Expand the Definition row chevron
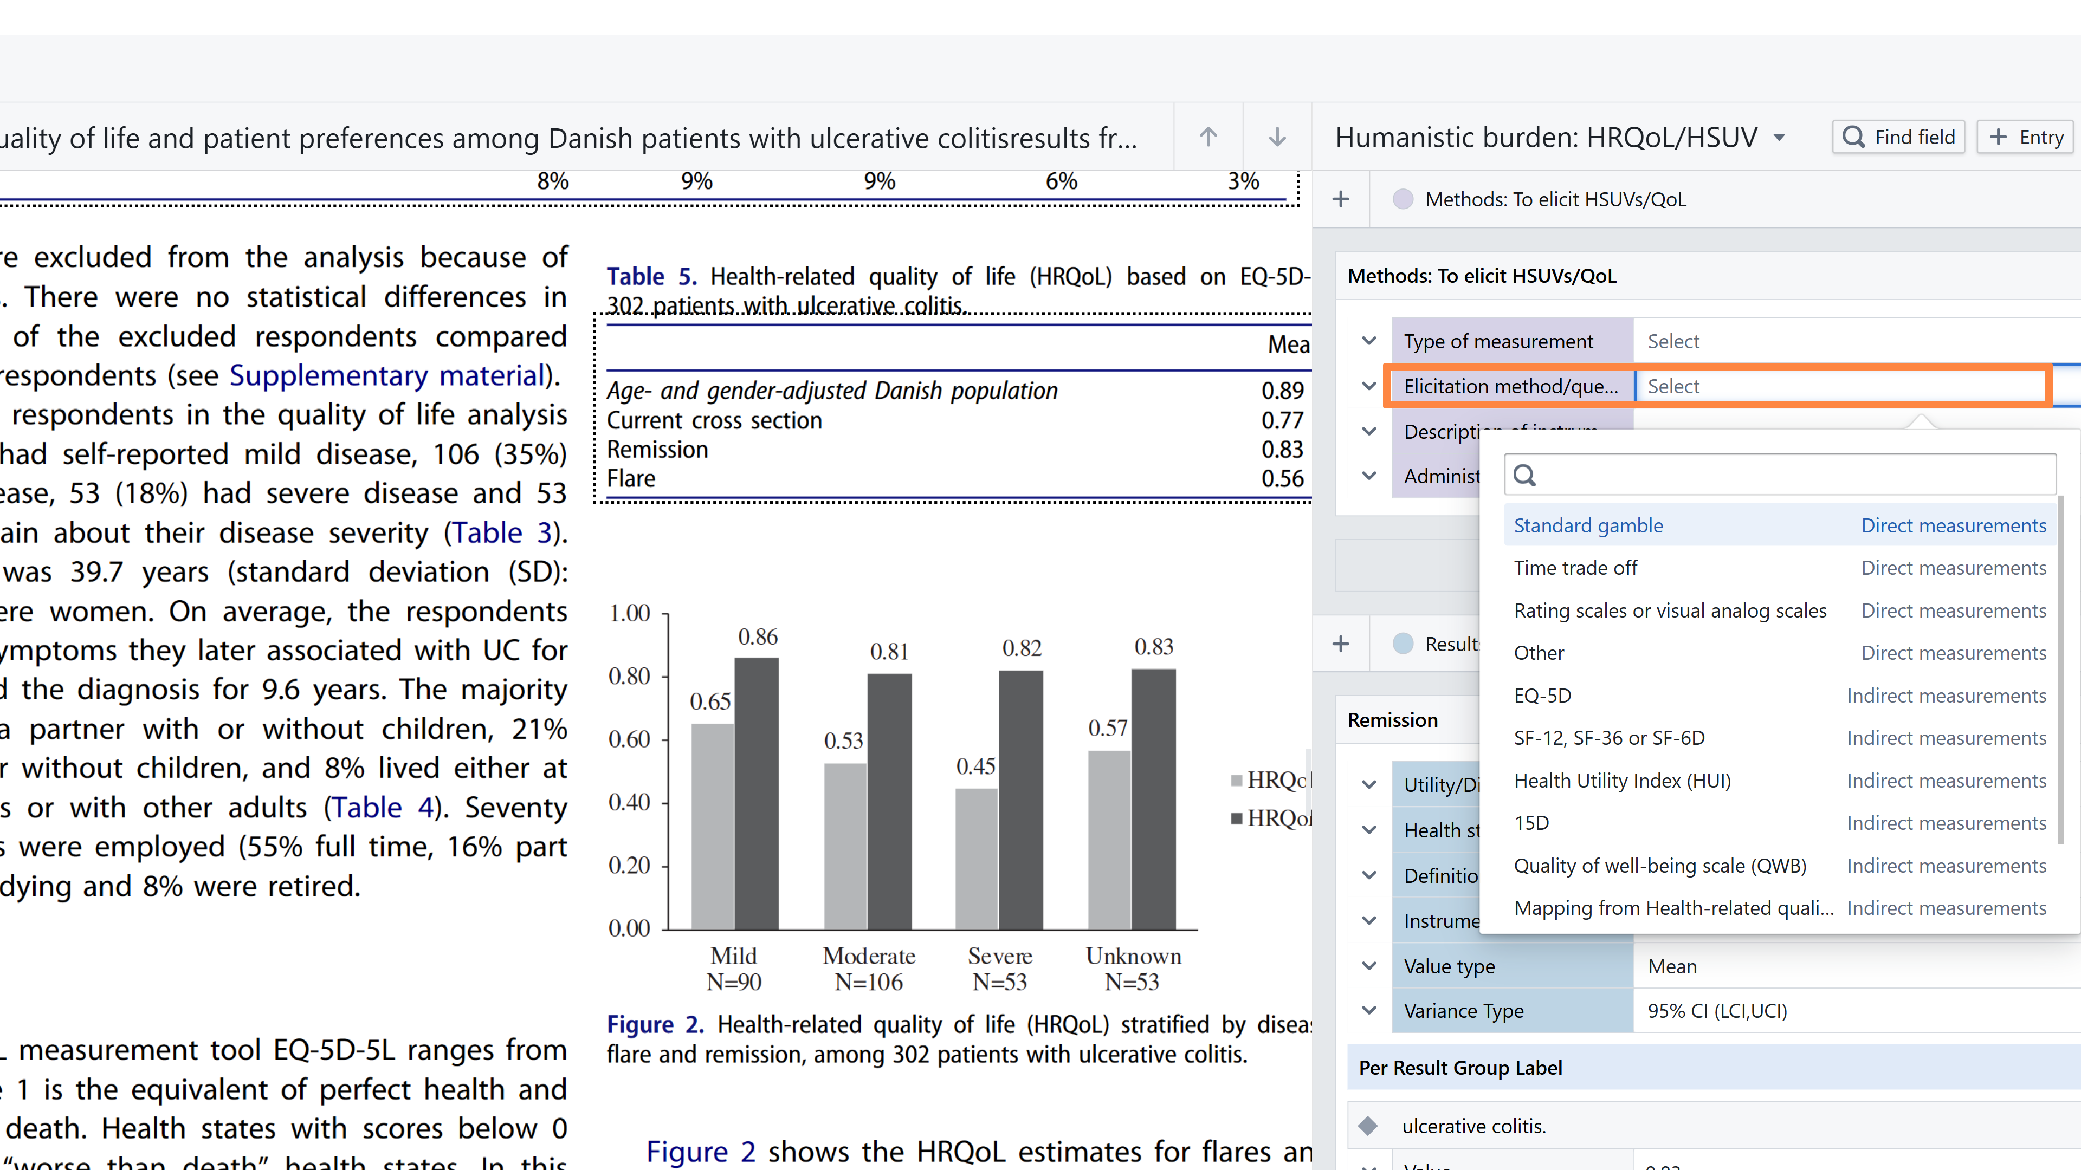 [x=1369, y=875]
